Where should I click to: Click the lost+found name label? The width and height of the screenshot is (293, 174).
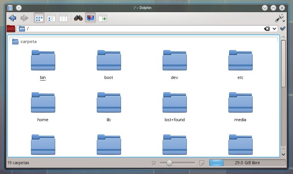175,120
